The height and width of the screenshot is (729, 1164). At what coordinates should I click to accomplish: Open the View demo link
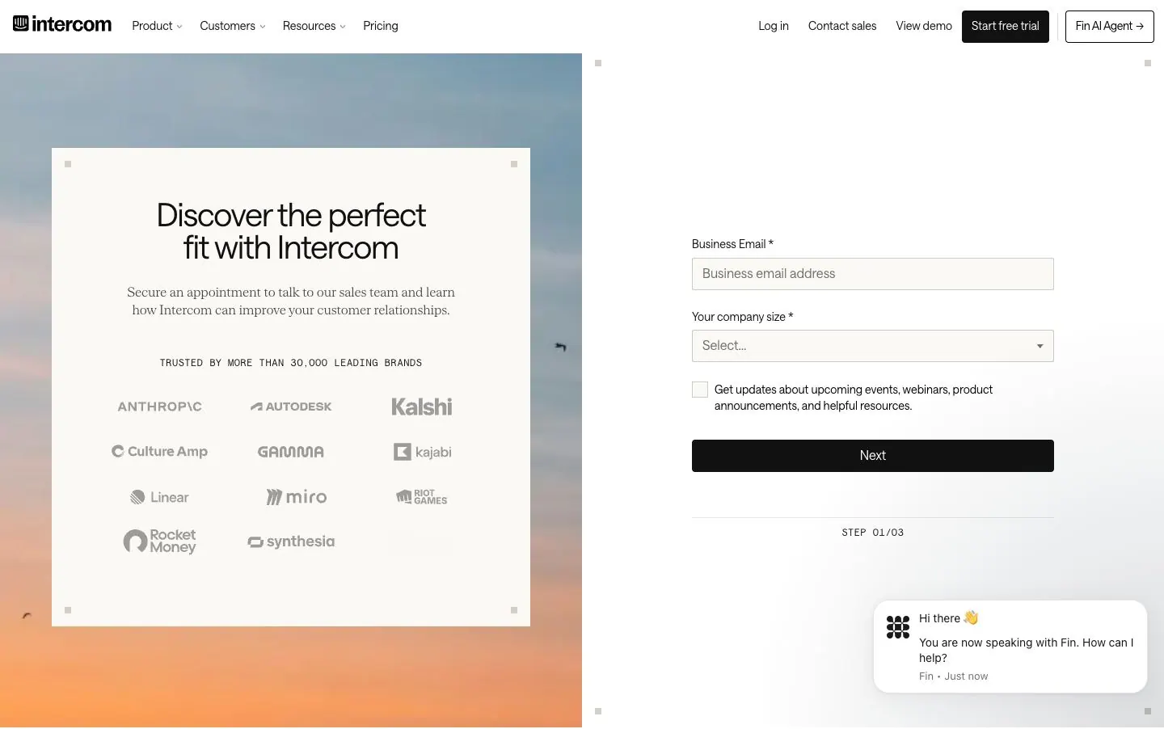point(924,26)
